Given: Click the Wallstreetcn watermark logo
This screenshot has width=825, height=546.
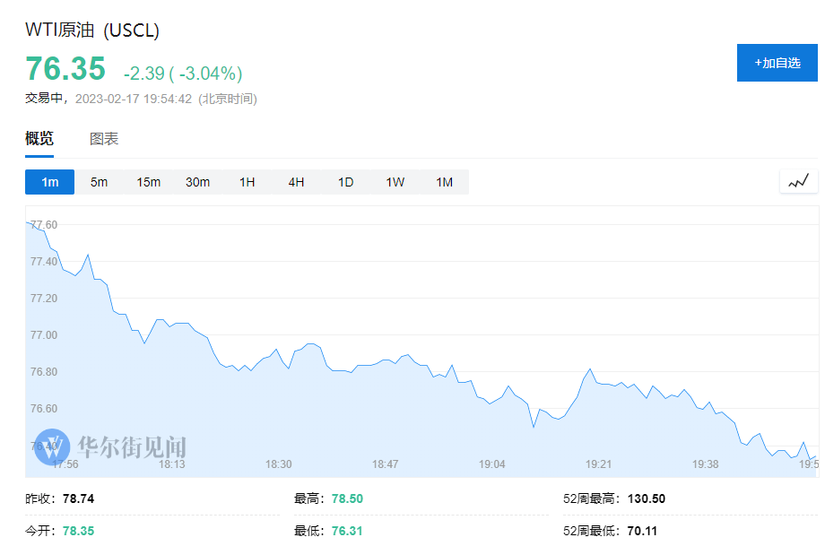Looking at the screenshot, I should [52, 446].
